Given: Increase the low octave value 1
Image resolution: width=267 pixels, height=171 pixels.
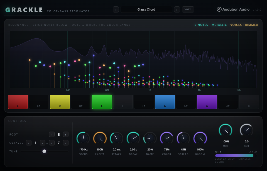Looking at the screenshot, I should click(x=42, y=143).
